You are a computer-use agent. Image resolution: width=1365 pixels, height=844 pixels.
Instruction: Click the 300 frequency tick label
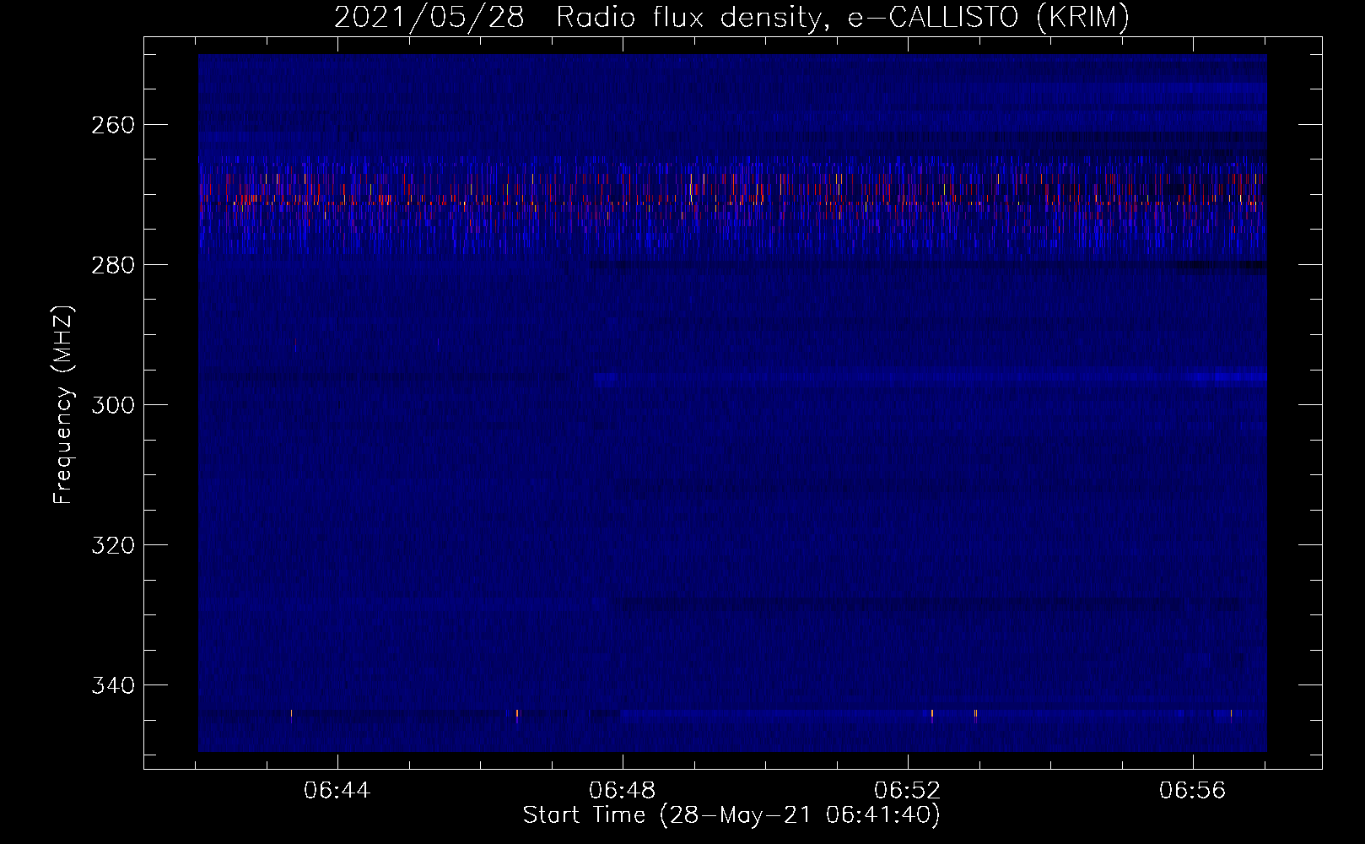[111, 405]
